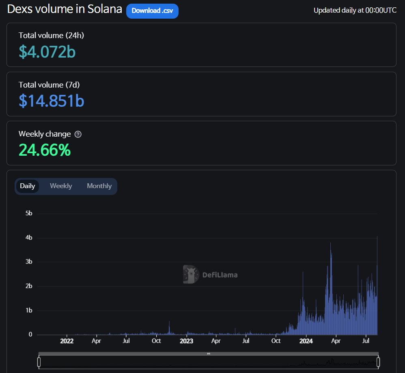Click the right handle of range slider
Viewport: 405px width, 373px height.
point(378,362)
